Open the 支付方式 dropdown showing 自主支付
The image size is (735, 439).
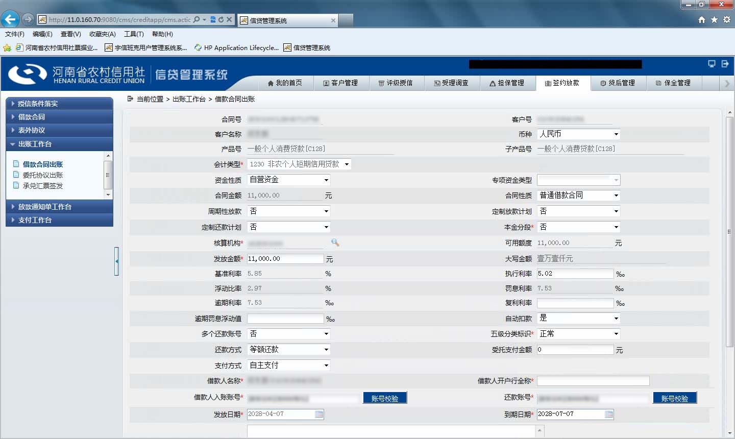point(289,365)
